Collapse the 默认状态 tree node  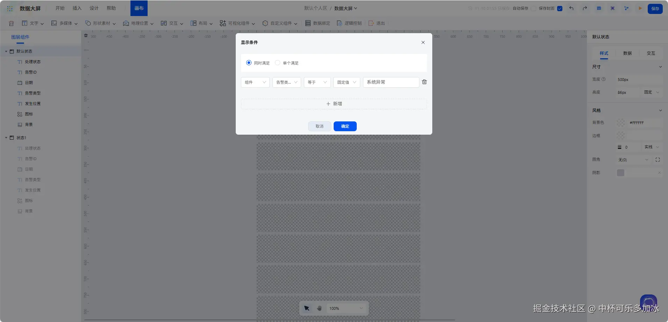pyautogui.click(x=6, y=51)
